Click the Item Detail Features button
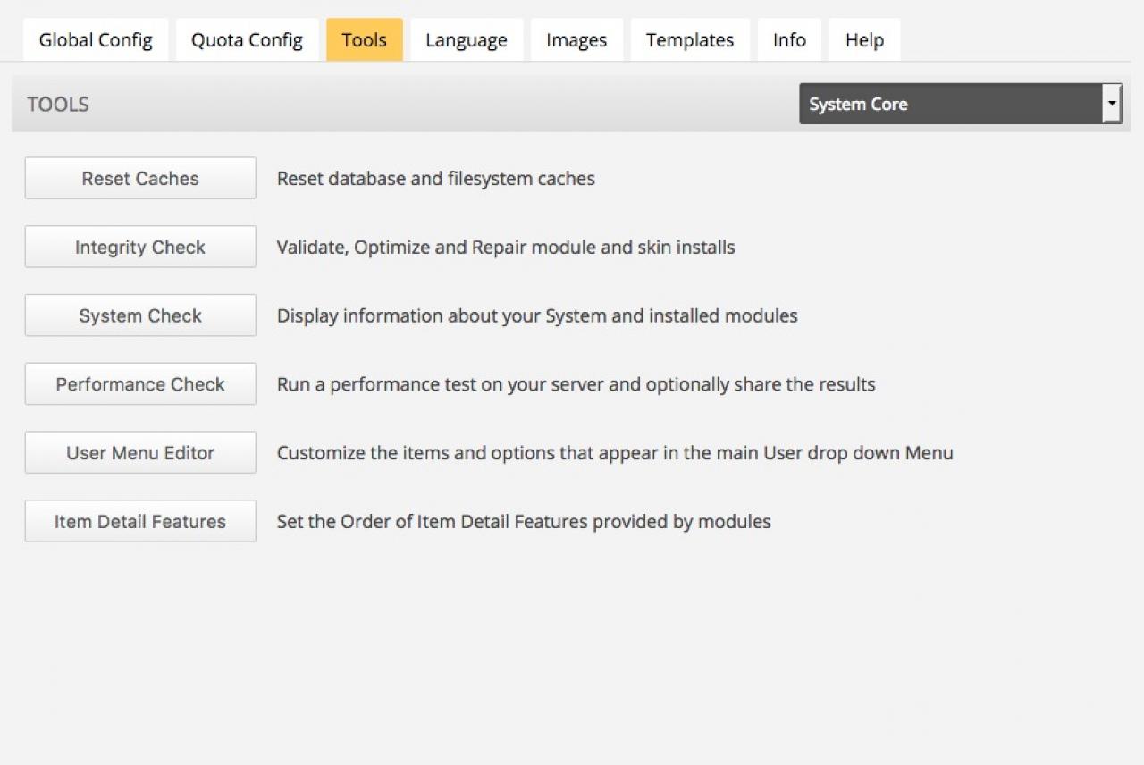1144x765 pixels. (140, 522)
